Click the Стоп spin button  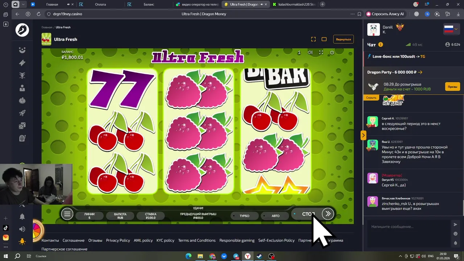[x=307, y=214]
